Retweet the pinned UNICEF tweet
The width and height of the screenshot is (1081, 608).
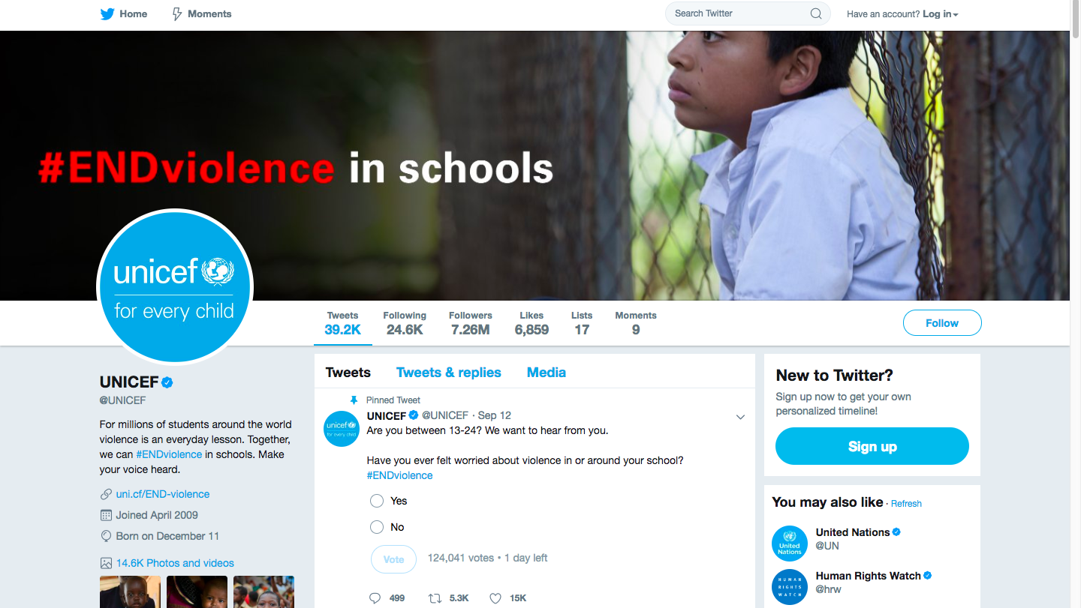click(x=435, y=598)
